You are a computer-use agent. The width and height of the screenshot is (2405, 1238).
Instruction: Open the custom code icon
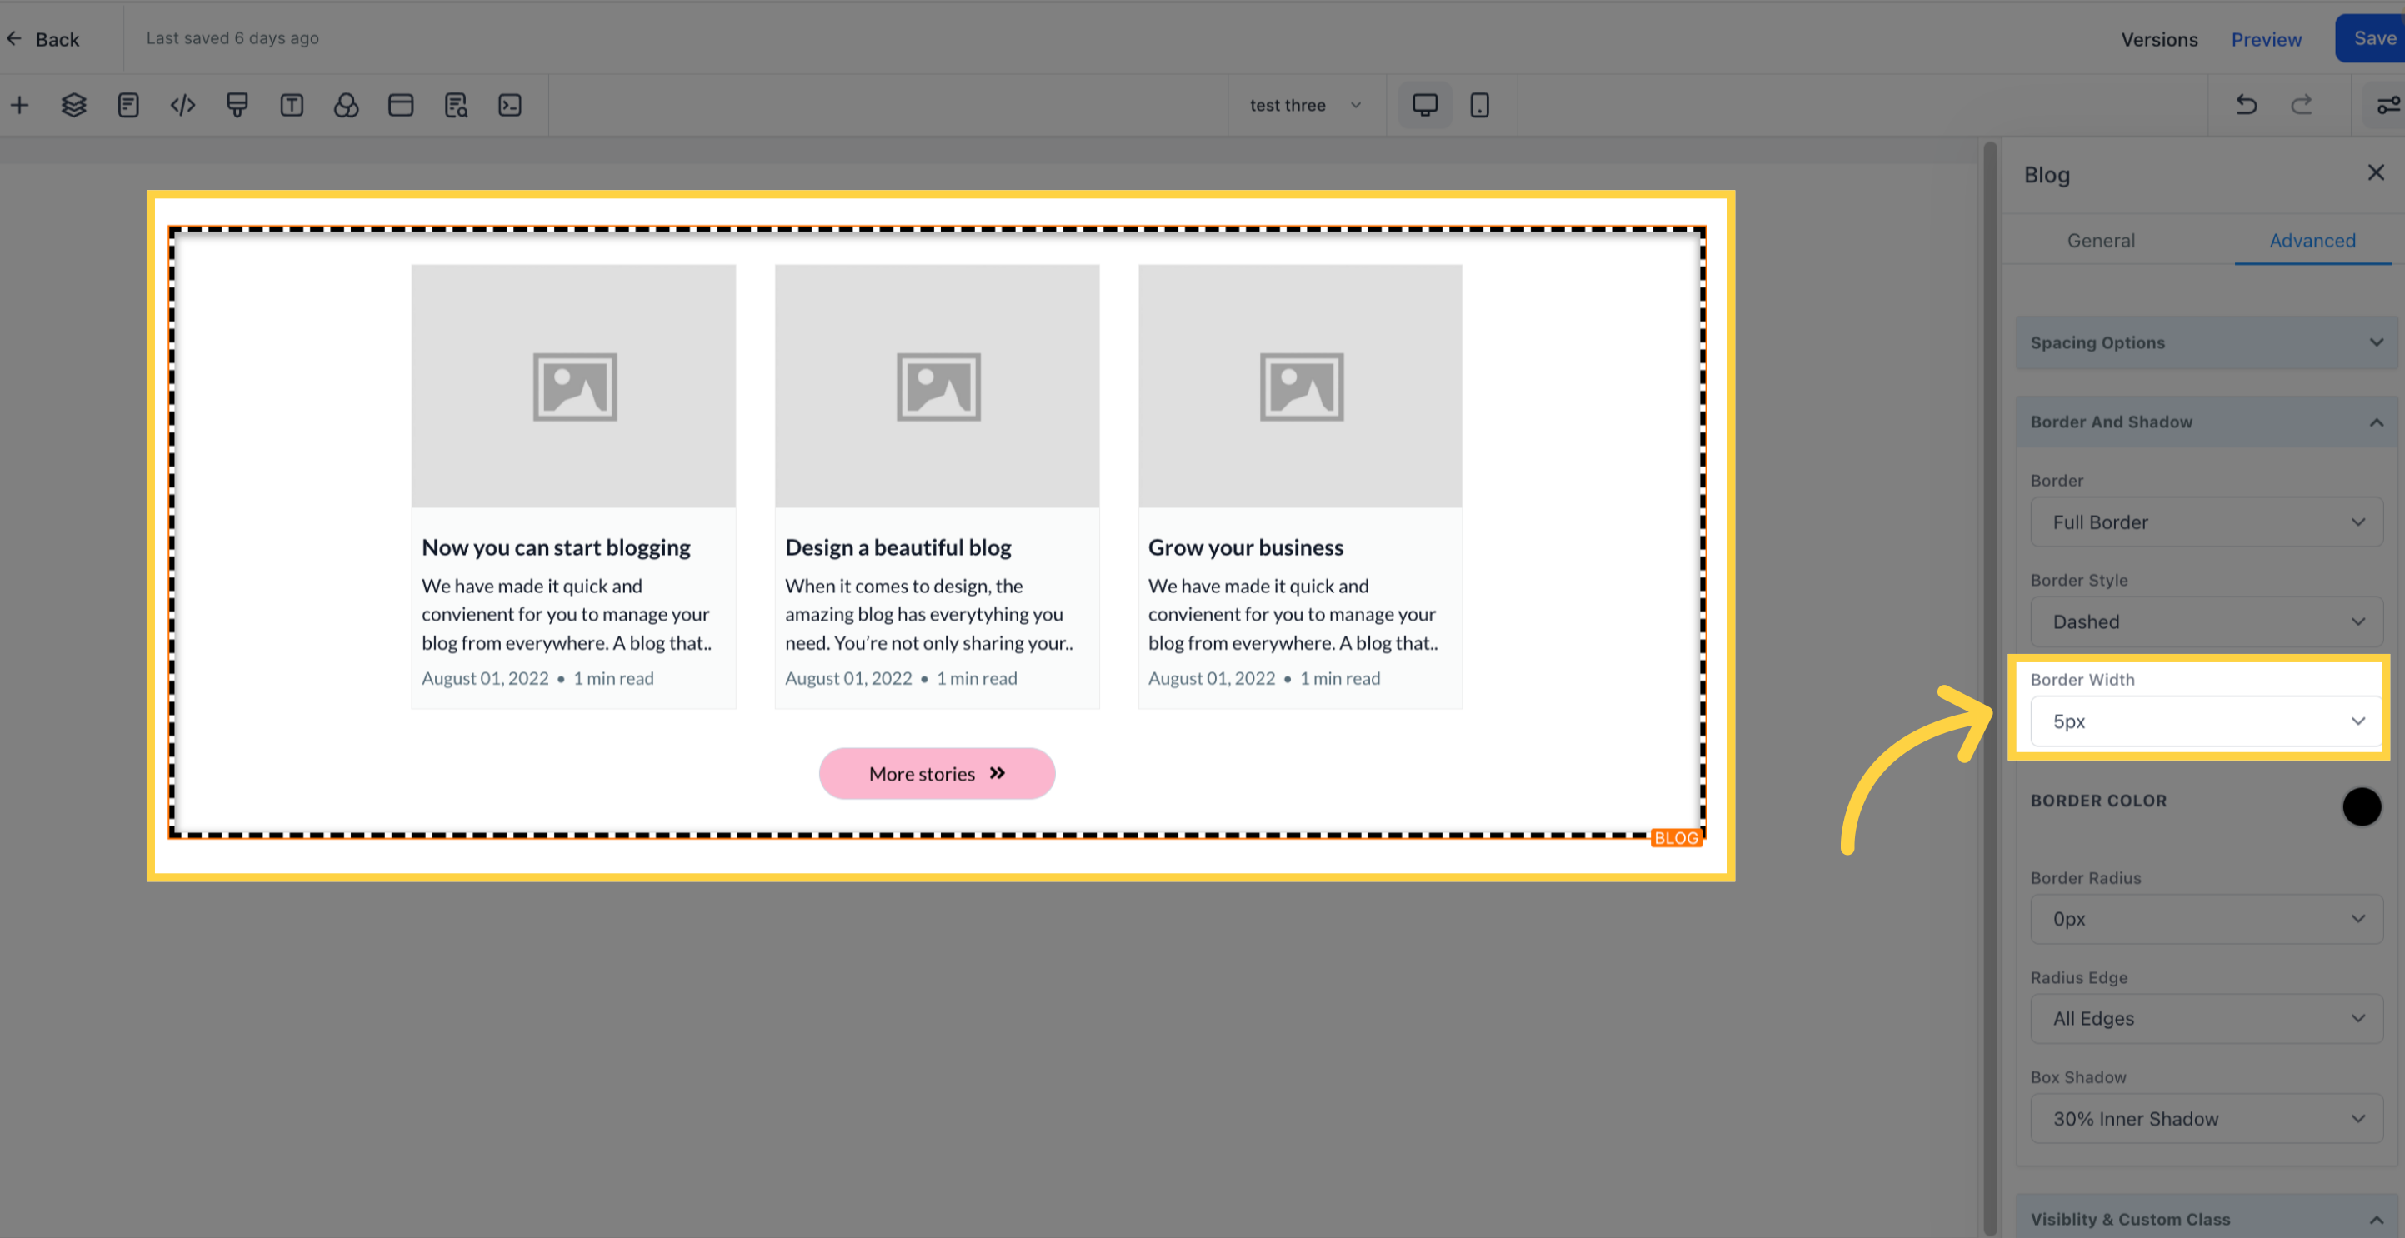click(183, 106)
